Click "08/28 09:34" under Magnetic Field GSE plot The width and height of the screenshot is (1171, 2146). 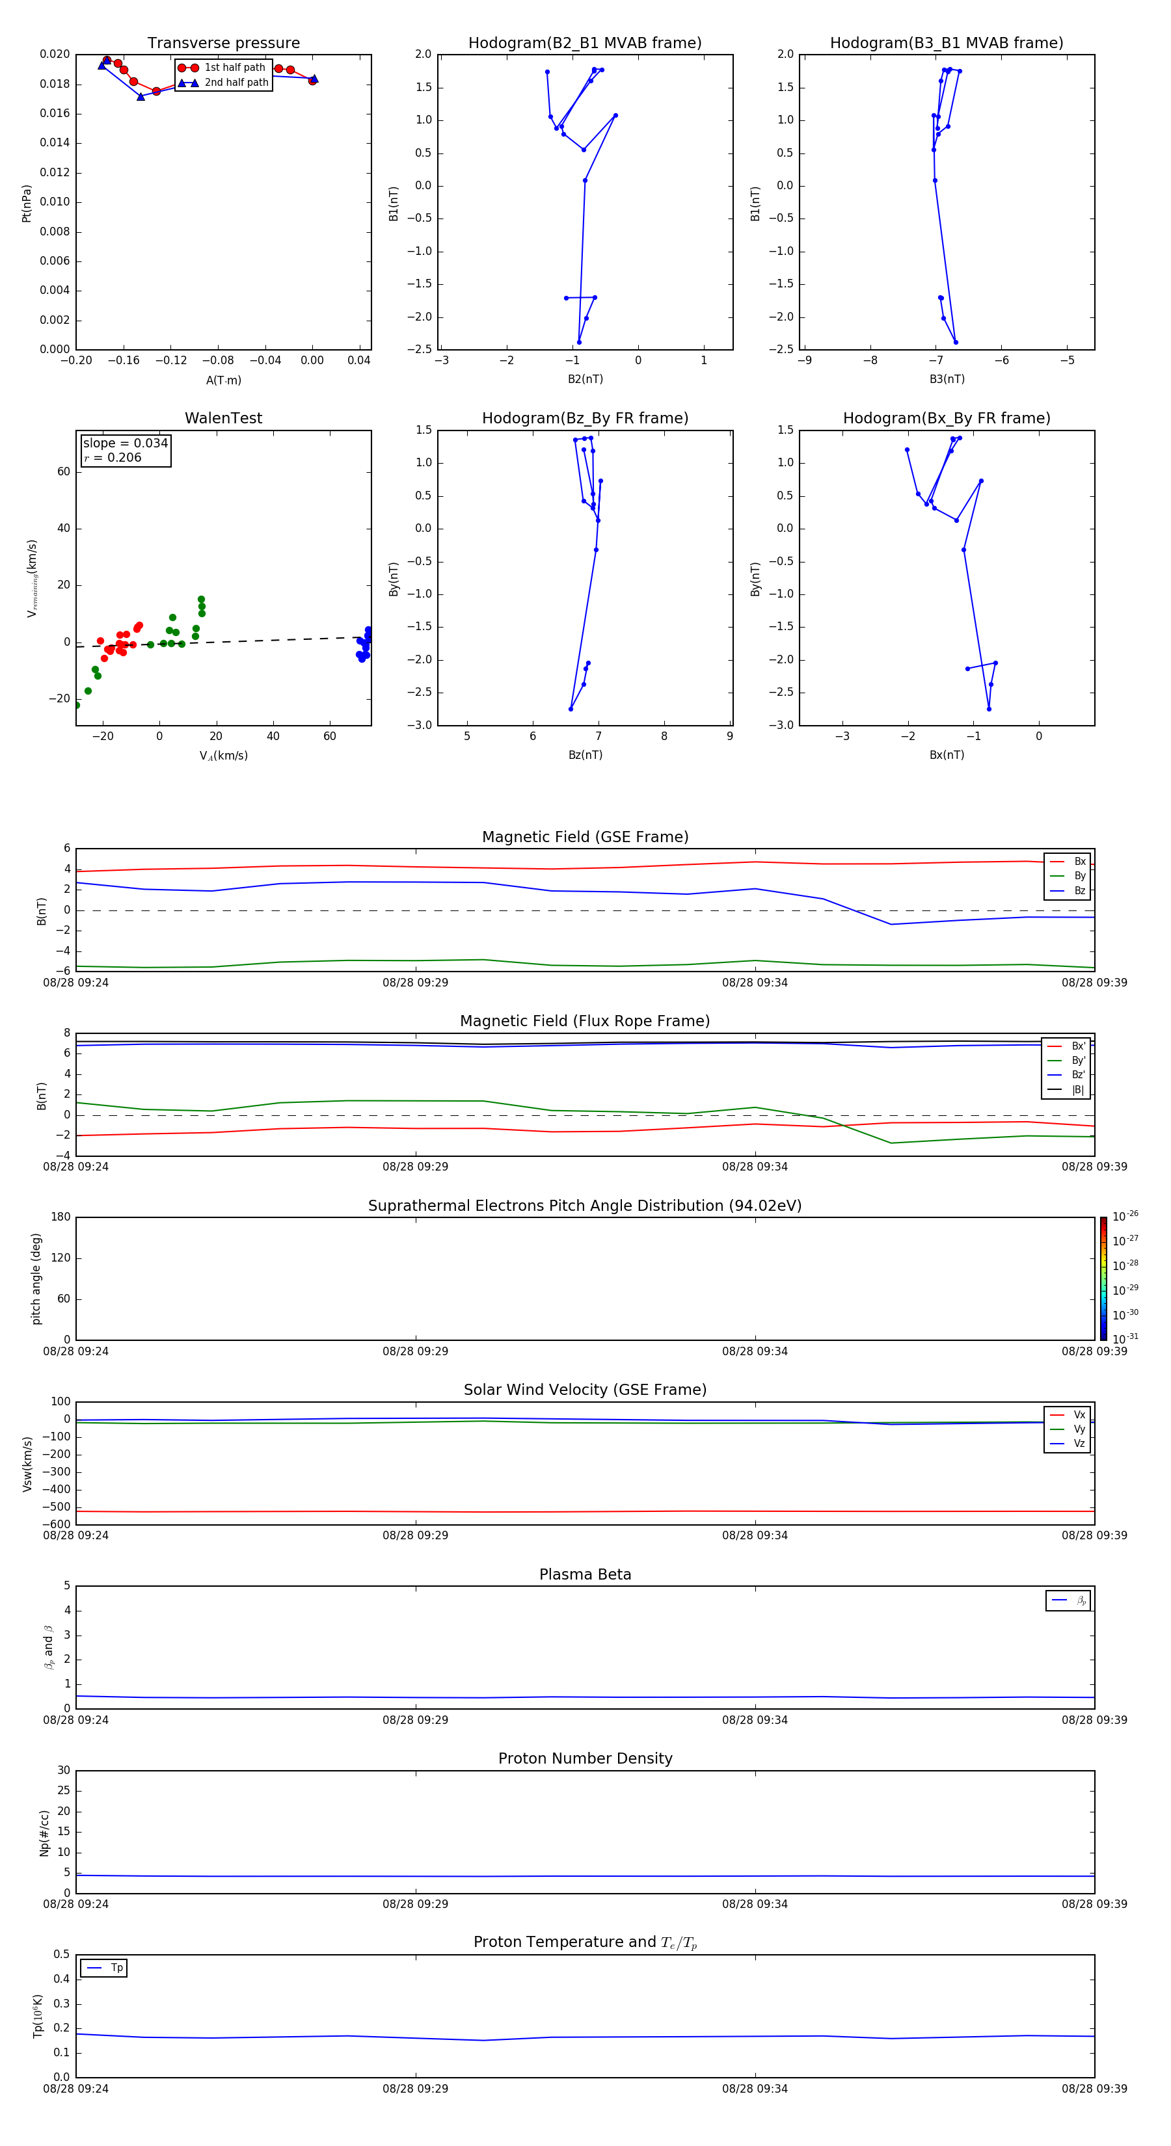click(x=754, y=982)
